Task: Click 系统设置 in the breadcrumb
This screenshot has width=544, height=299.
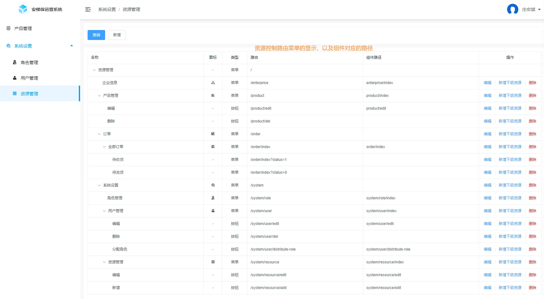Action: point(107,9)
